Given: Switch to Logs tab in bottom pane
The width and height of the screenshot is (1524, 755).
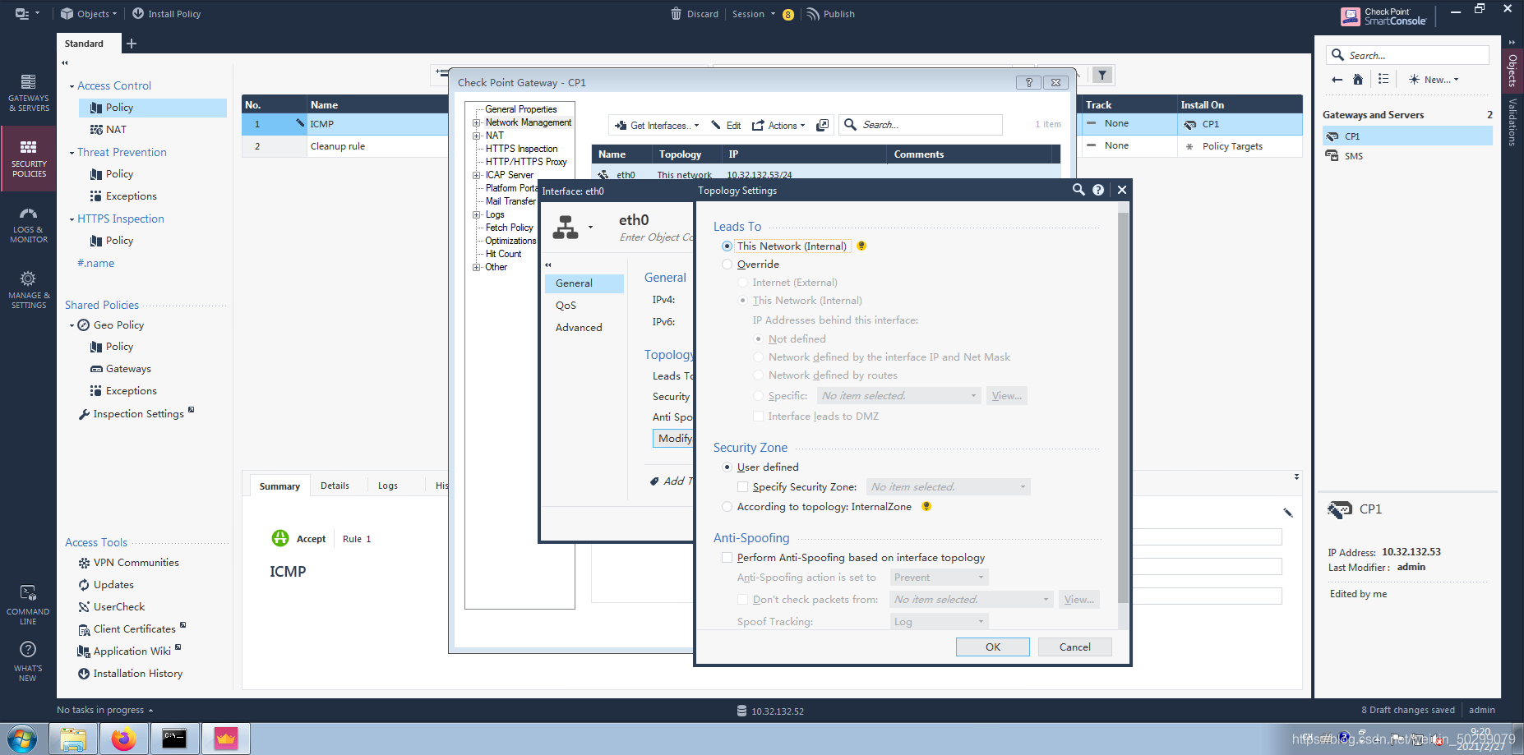Looking at the screenshot, I should coord(388,486).
